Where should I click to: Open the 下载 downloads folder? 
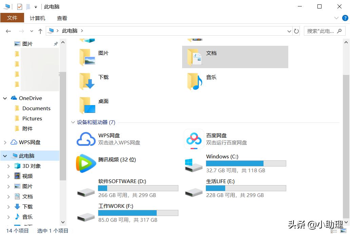pyautogui.click(x=87, y=81)
